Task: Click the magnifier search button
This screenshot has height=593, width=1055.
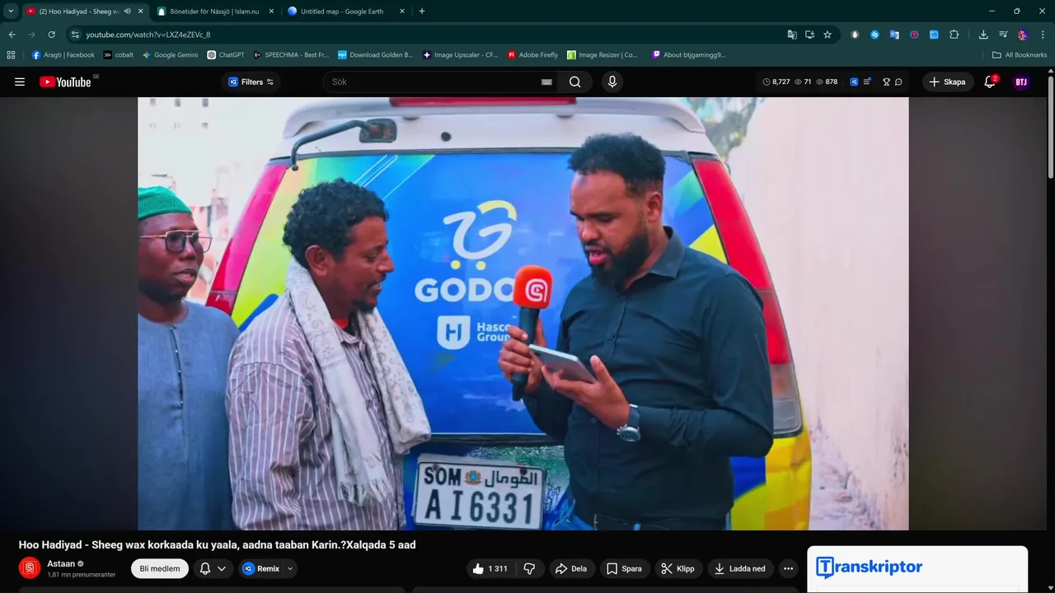Action: point(575,82)
